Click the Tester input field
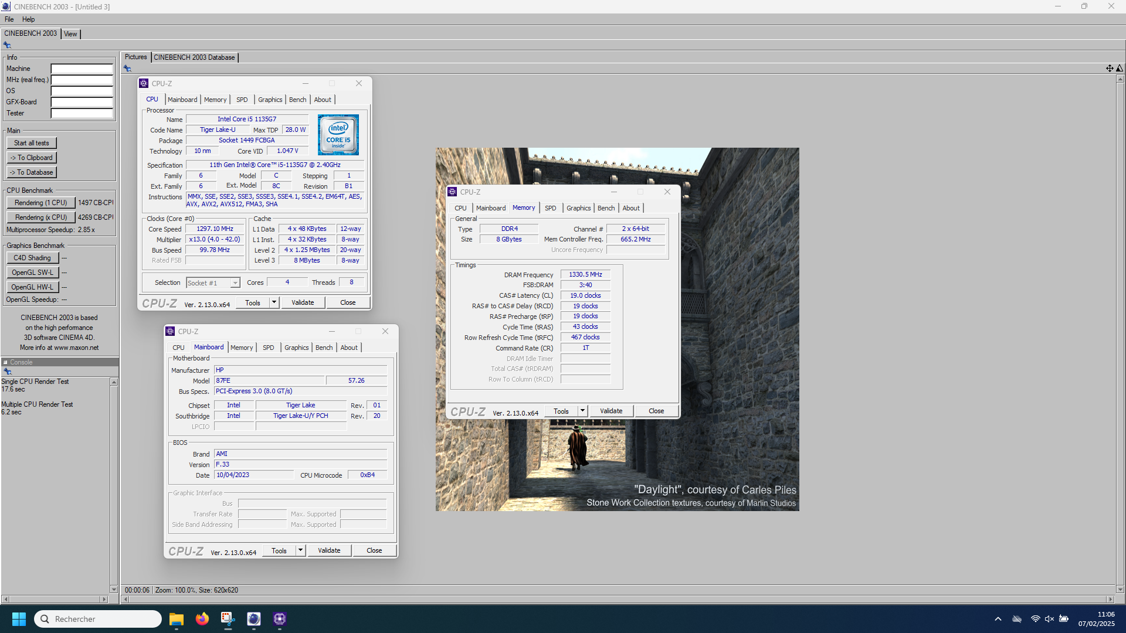 [x=82, y=113]
